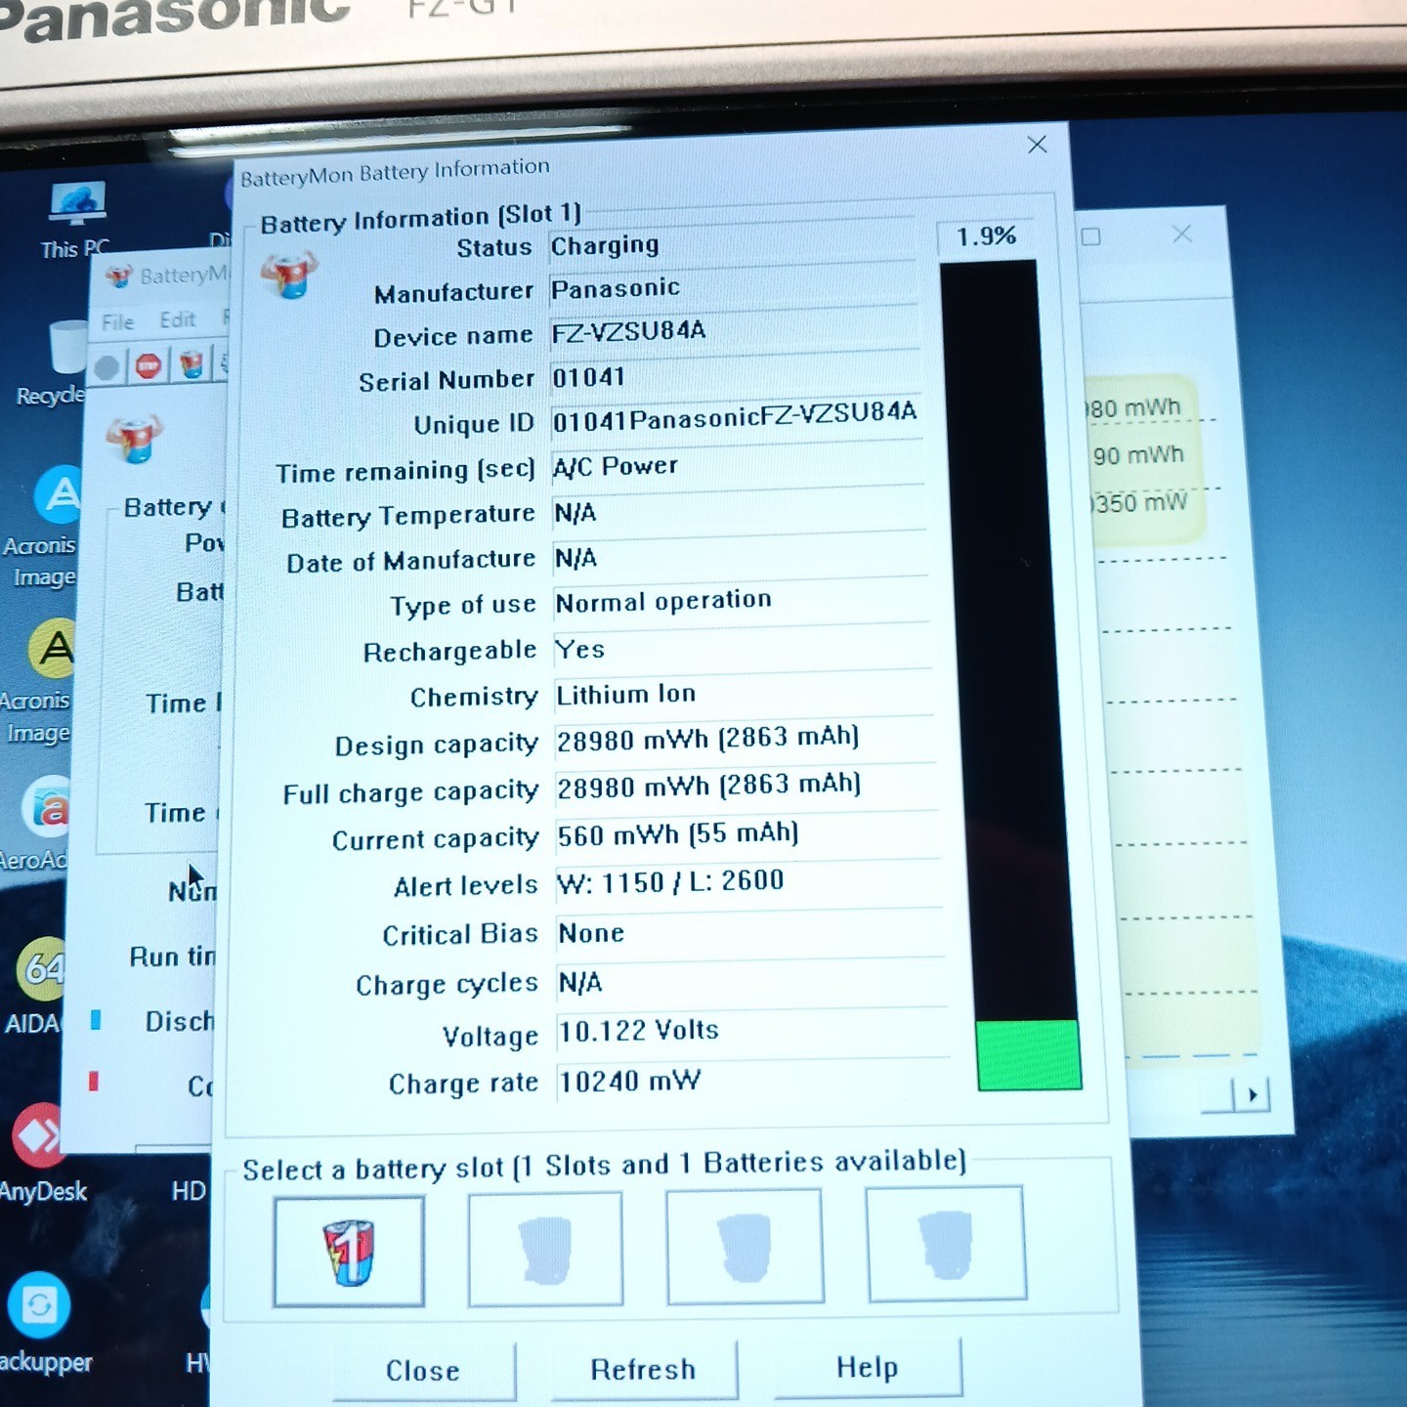Screen dimensions: 1407x1407
Task: Open the AnyDesk desktop icon
Action: click(41, 1154)
